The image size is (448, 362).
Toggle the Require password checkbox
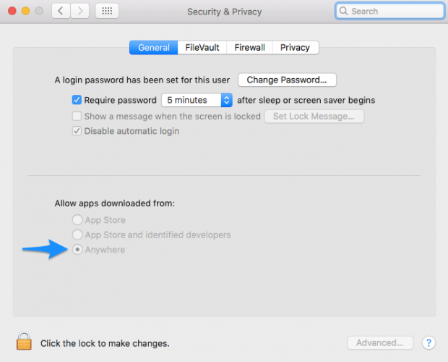click(77, 100)
